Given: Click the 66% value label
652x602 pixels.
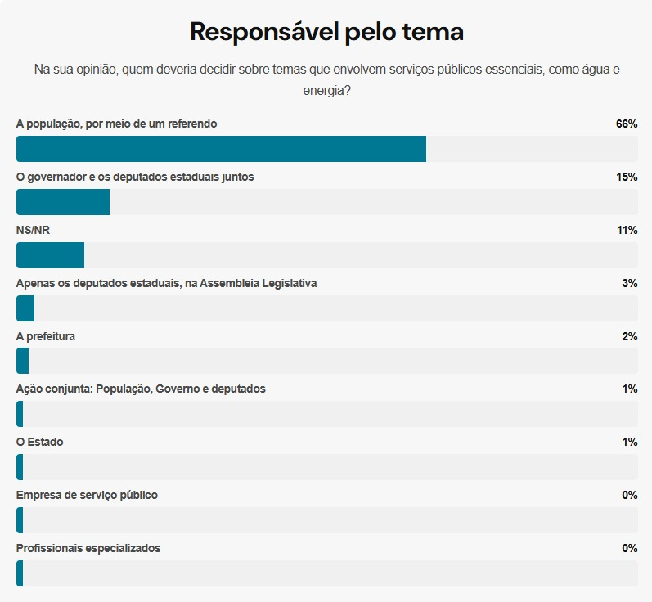Looking at the screenshot, I should tap(627, 124).
